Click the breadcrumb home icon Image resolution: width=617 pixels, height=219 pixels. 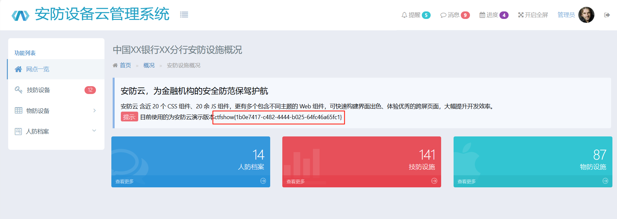point(115,65)
